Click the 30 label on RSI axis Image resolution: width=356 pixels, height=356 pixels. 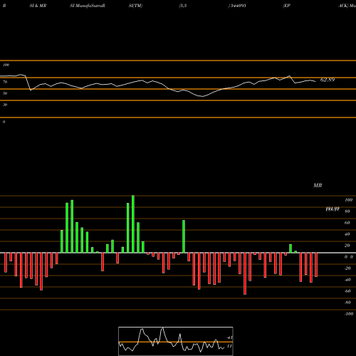[5, 105]
